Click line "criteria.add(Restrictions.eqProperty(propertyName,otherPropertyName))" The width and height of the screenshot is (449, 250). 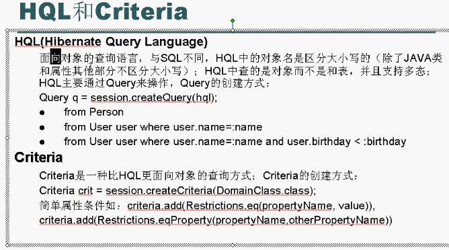(216, 220)
